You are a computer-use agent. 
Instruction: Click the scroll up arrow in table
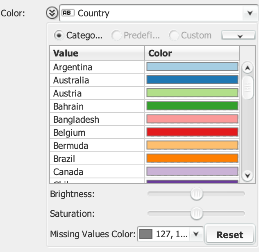248,67
